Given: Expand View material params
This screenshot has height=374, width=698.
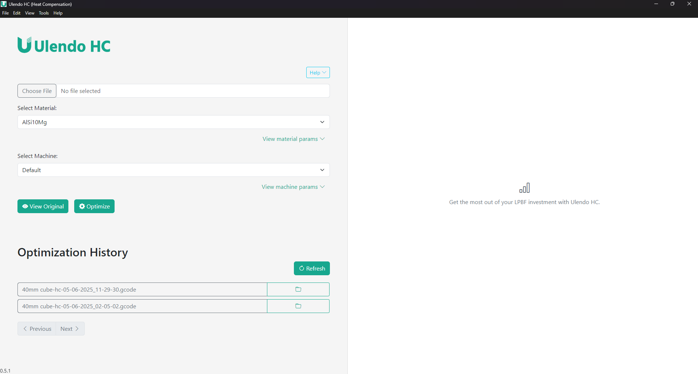Looking at the screenshot, I should pyautogui.click(x=294, y=139).
